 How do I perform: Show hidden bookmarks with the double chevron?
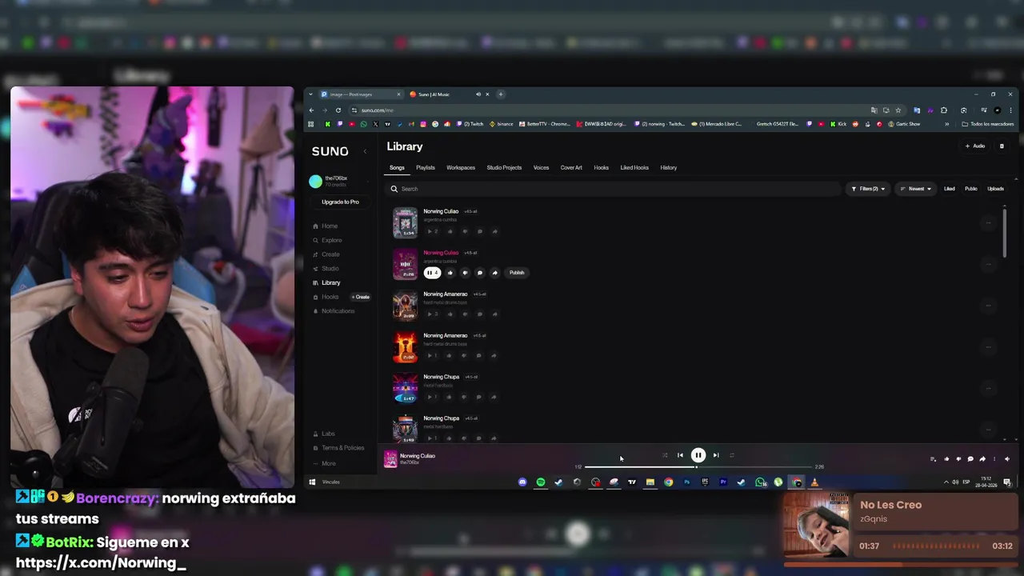[947, 124]
